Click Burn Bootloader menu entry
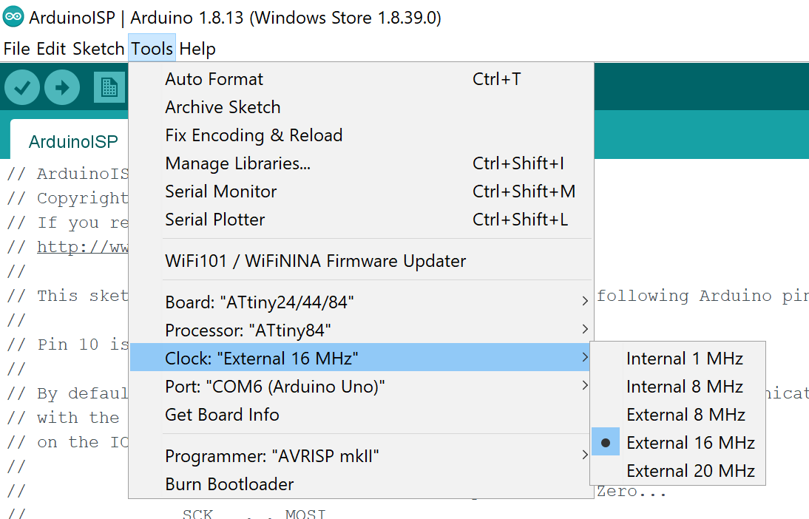The image size is (809, 519). point(229,484)
